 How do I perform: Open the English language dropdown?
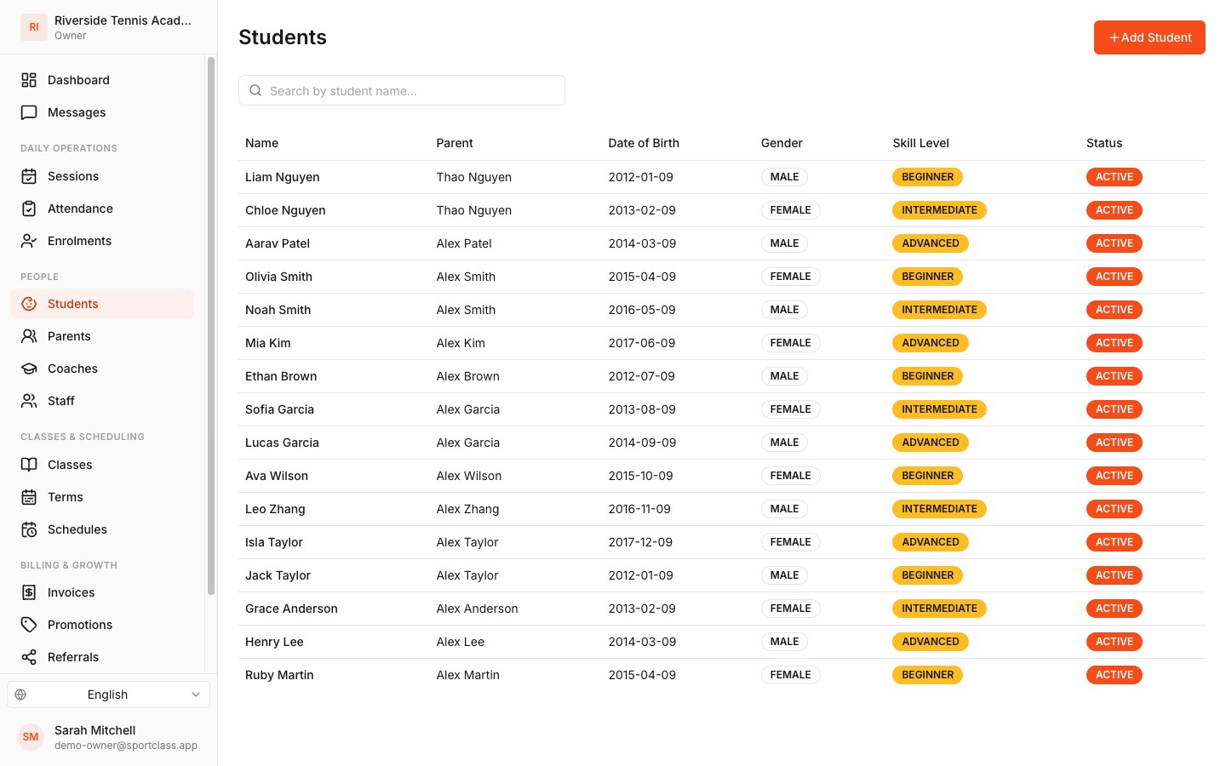108,695
